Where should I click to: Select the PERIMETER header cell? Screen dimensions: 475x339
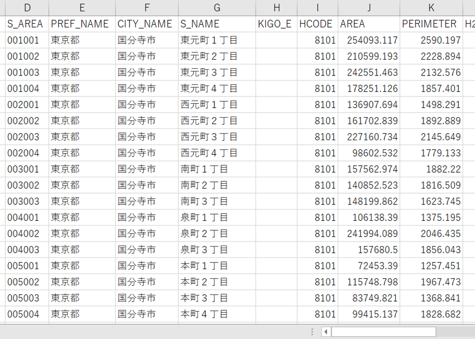pyautogui.click(x=431, y=24)
